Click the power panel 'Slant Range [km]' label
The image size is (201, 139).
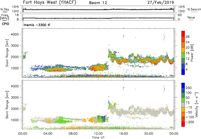pyautogui.click(x=7, y=53)
